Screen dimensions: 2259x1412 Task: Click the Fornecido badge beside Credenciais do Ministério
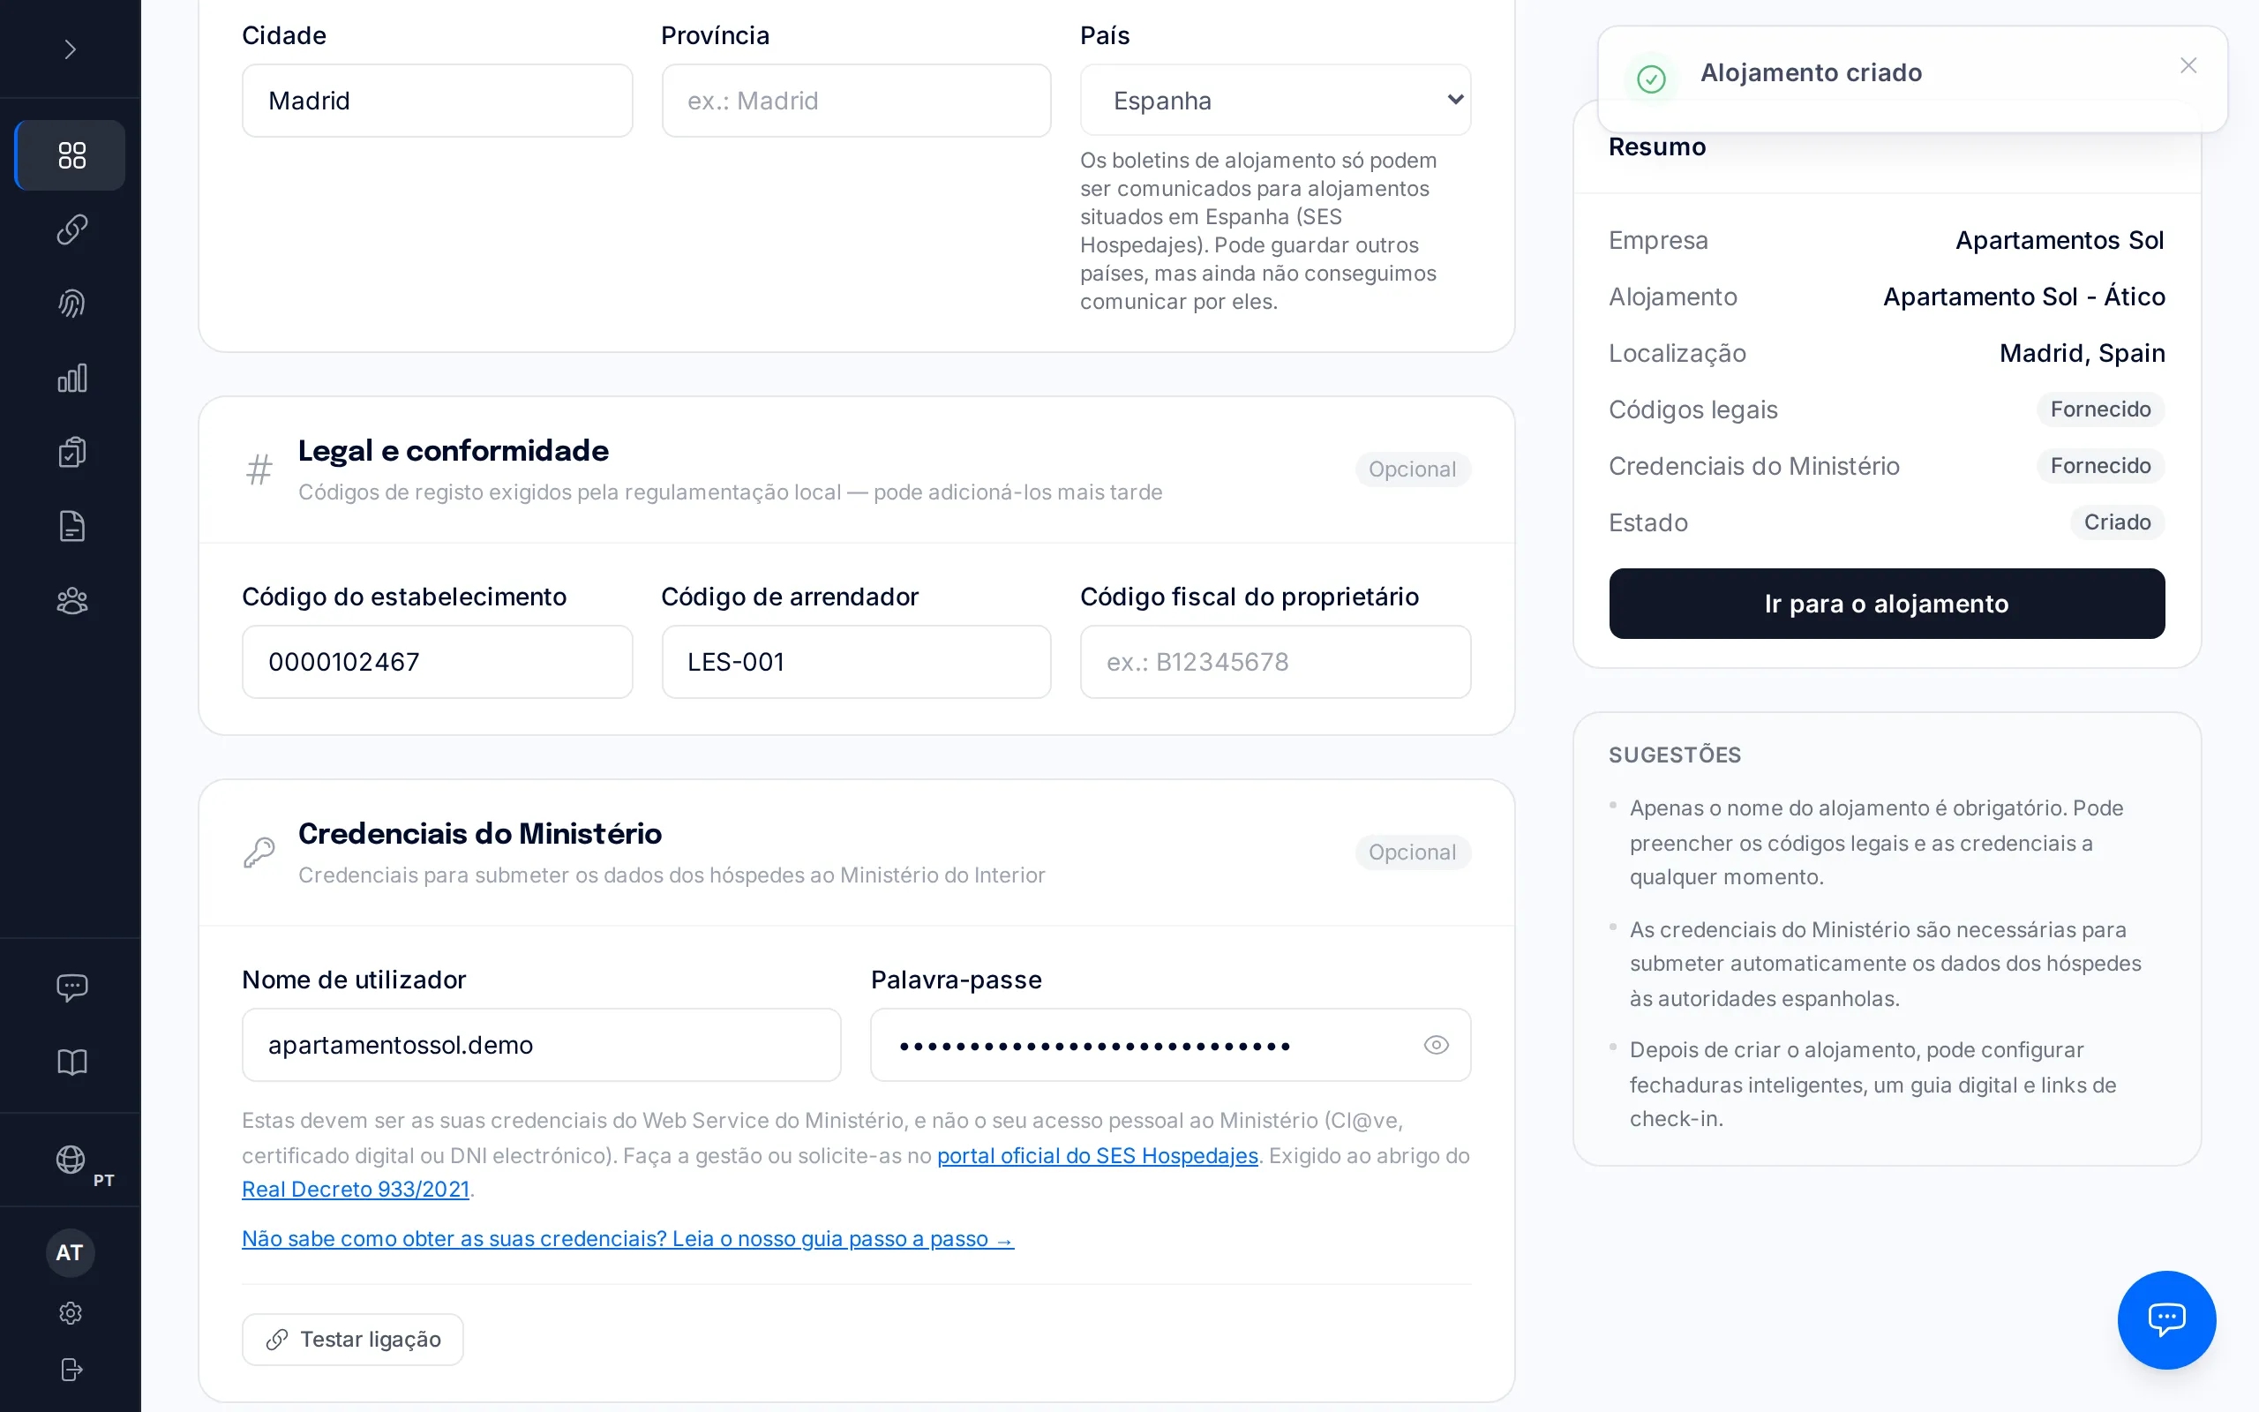tap(2100, 465)
